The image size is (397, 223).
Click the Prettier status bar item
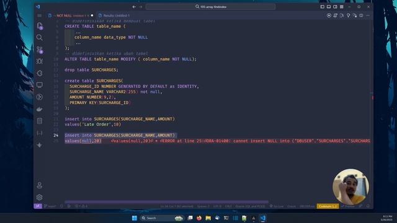click(x=349, y=206)
